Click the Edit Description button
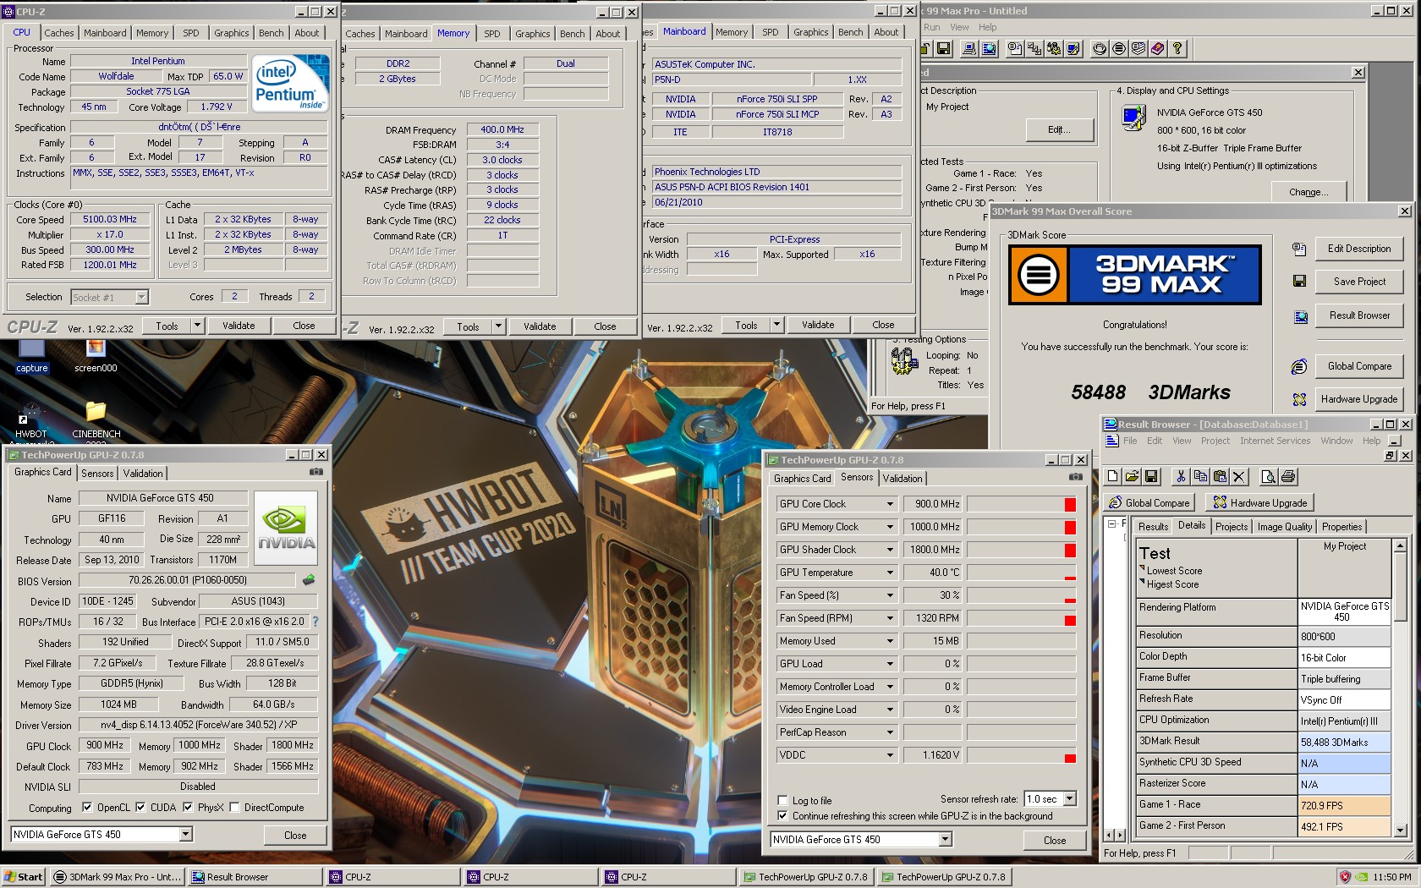The width and height of the screenshot is (1421, 888). [x=1359, y=249]
